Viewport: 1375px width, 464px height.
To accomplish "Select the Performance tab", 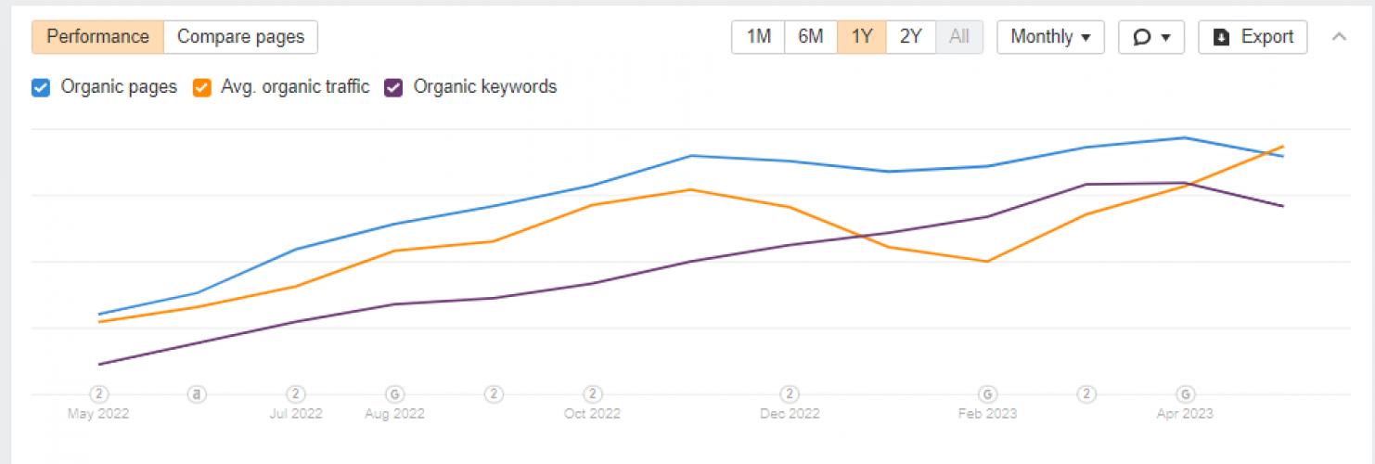I will [x=97, y=37].
